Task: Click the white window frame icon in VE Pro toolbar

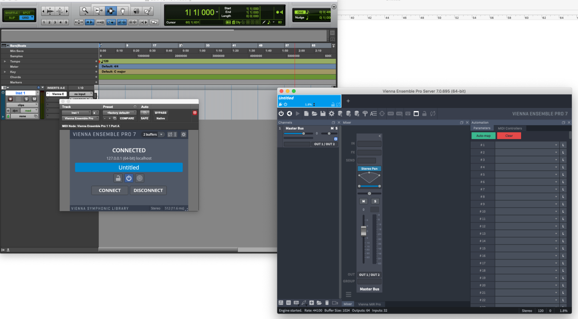Action: point(416,113)
